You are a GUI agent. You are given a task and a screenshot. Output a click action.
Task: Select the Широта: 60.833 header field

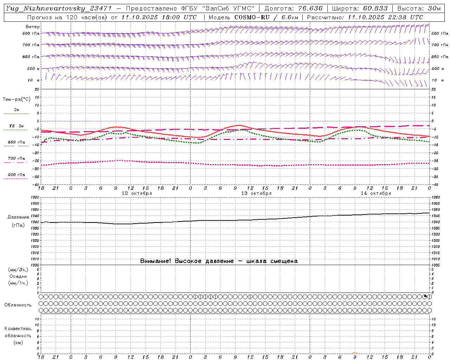point(360,8)
